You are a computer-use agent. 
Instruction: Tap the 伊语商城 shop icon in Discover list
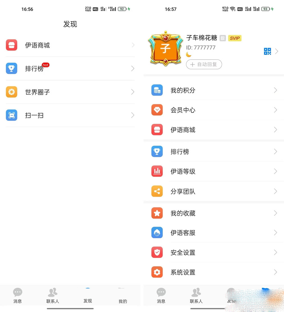point(12,45)
